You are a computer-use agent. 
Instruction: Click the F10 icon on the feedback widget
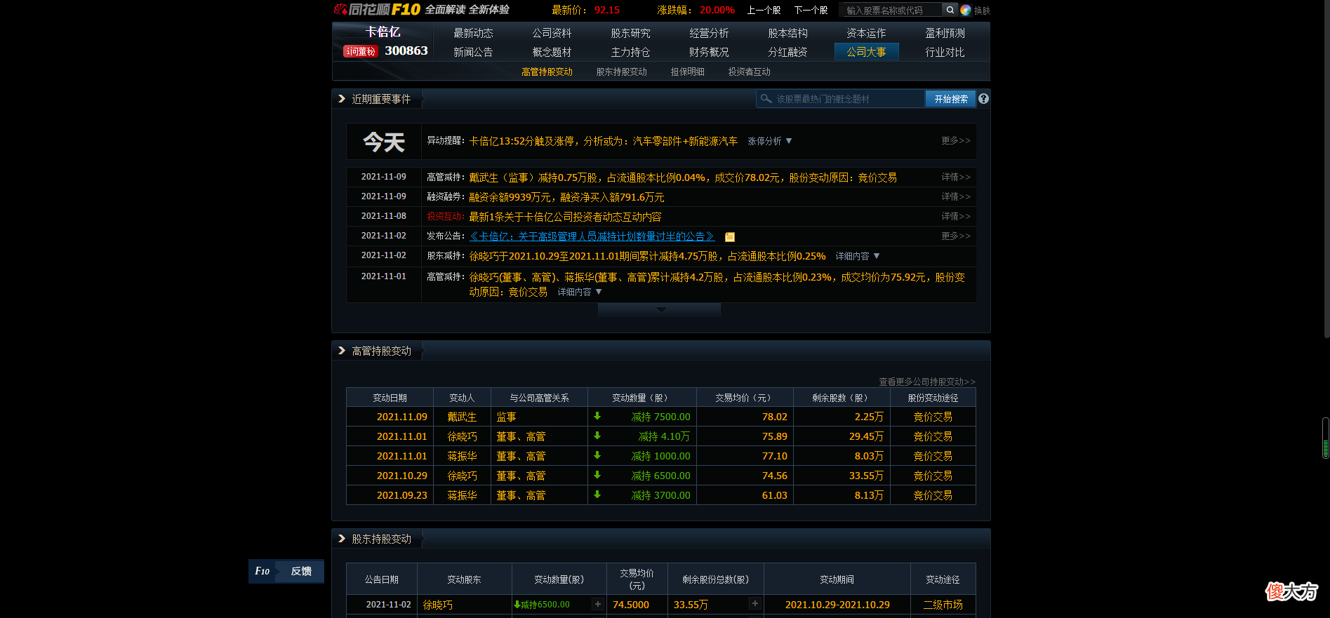262,571
